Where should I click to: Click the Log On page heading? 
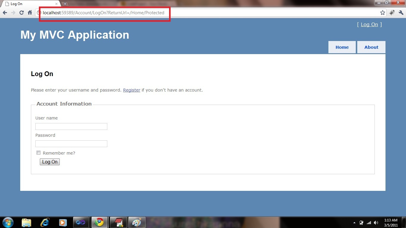(x=42, y=74)
